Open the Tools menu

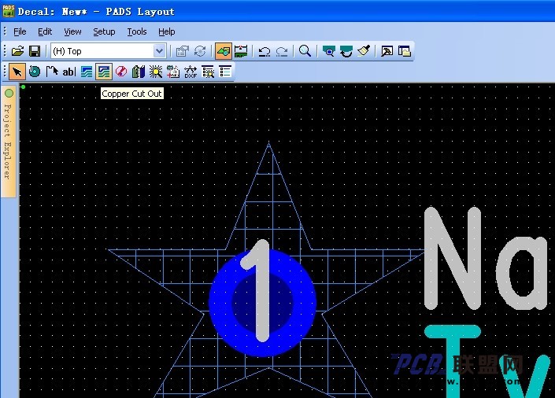137,31
